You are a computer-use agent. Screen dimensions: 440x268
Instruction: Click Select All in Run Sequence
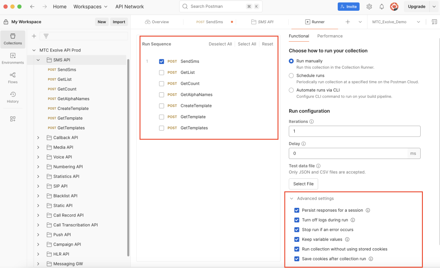click(247, 44)
